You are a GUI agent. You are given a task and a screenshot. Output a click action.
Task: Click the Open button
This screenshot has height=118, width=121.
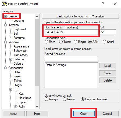(84, 114)
